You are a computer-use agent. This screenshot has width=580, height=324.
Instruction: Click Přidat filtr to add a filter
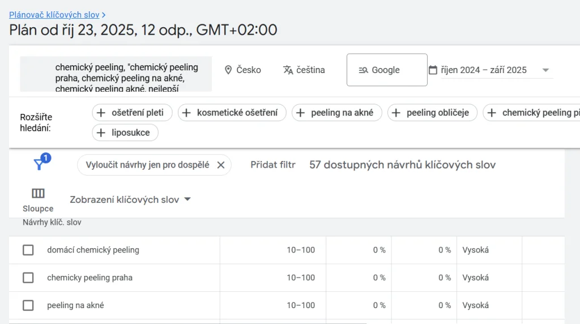273,165
